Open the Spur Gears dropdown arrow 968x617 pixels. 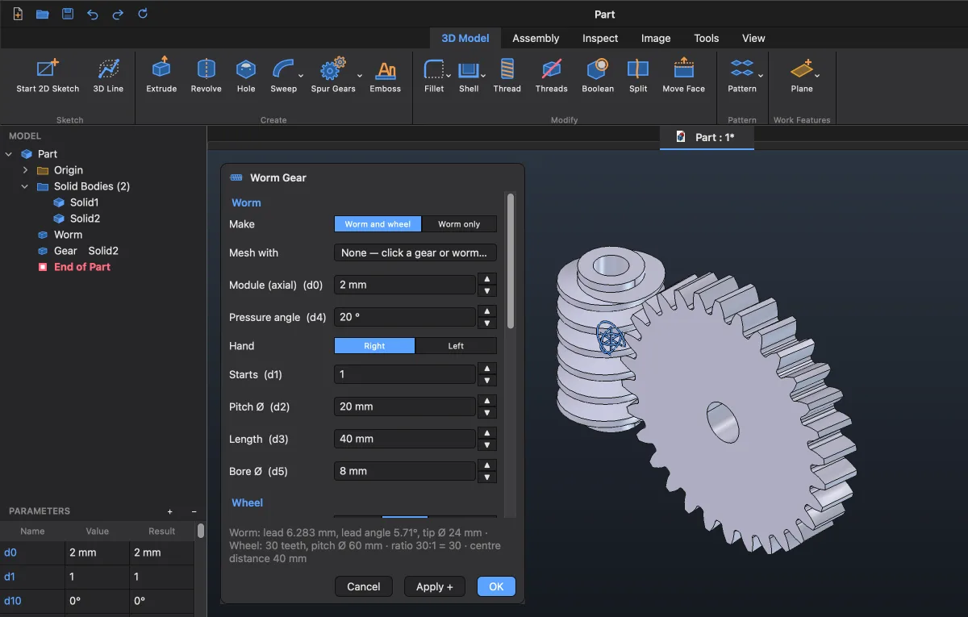[361, 76]
